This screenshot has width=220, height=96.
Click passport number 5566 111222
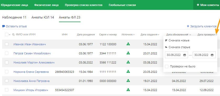click(108, 62)
